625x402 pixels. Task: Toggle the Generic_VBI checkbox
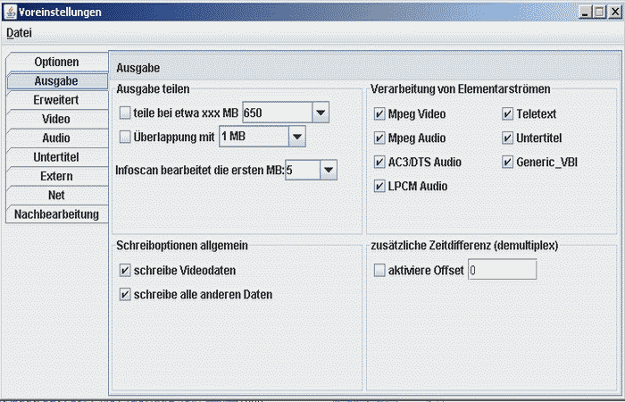tap(508, 163)
